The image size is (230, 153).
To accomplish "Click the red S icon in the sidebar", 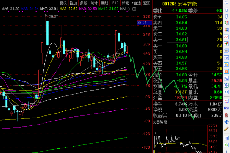I will click(226, 115).
